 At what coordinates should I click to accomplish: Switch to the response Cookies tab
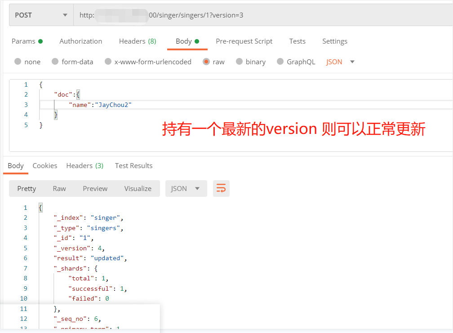point(45,166)
